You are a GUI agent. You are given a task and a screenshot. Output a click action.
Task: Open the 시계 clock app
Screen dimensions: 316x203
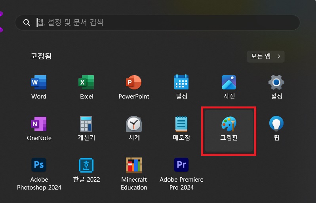tap(134, 129)
